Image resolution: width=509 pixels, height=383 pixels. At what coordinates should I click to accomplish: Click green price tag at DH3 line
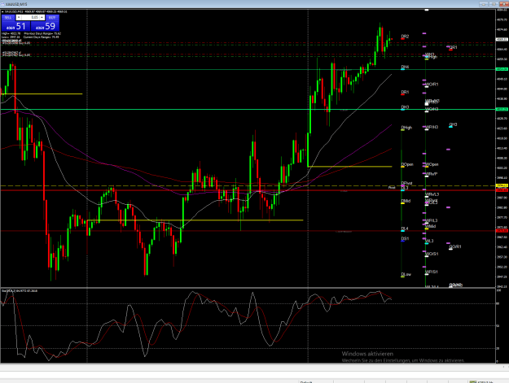click(x=502, y=110)
